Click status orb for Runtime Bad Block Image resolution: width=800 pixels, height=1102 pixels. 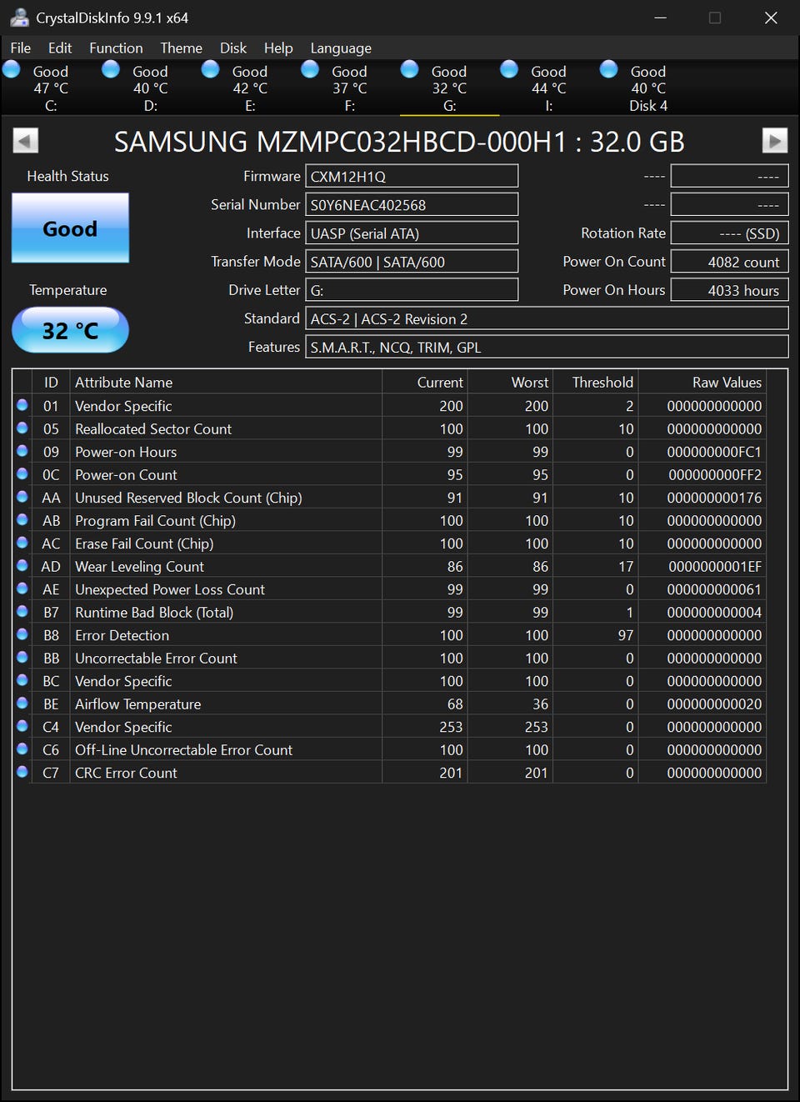(x=22, y=611)
